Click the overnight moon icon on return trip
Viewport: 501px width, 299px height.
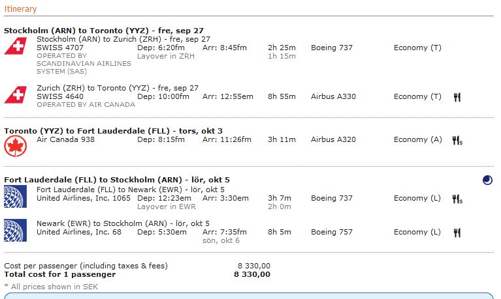pos(487,180)
